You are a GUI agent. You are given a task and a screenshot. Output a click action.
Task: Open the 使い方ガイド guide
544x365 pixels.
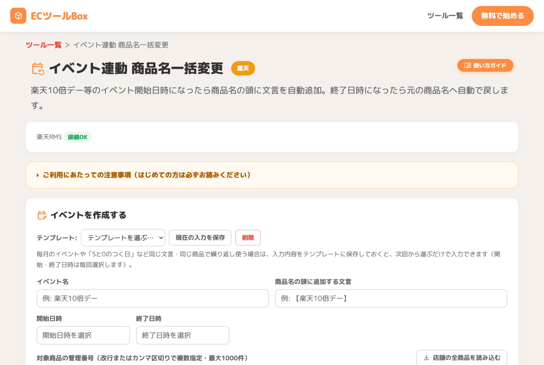pos(485,65)
